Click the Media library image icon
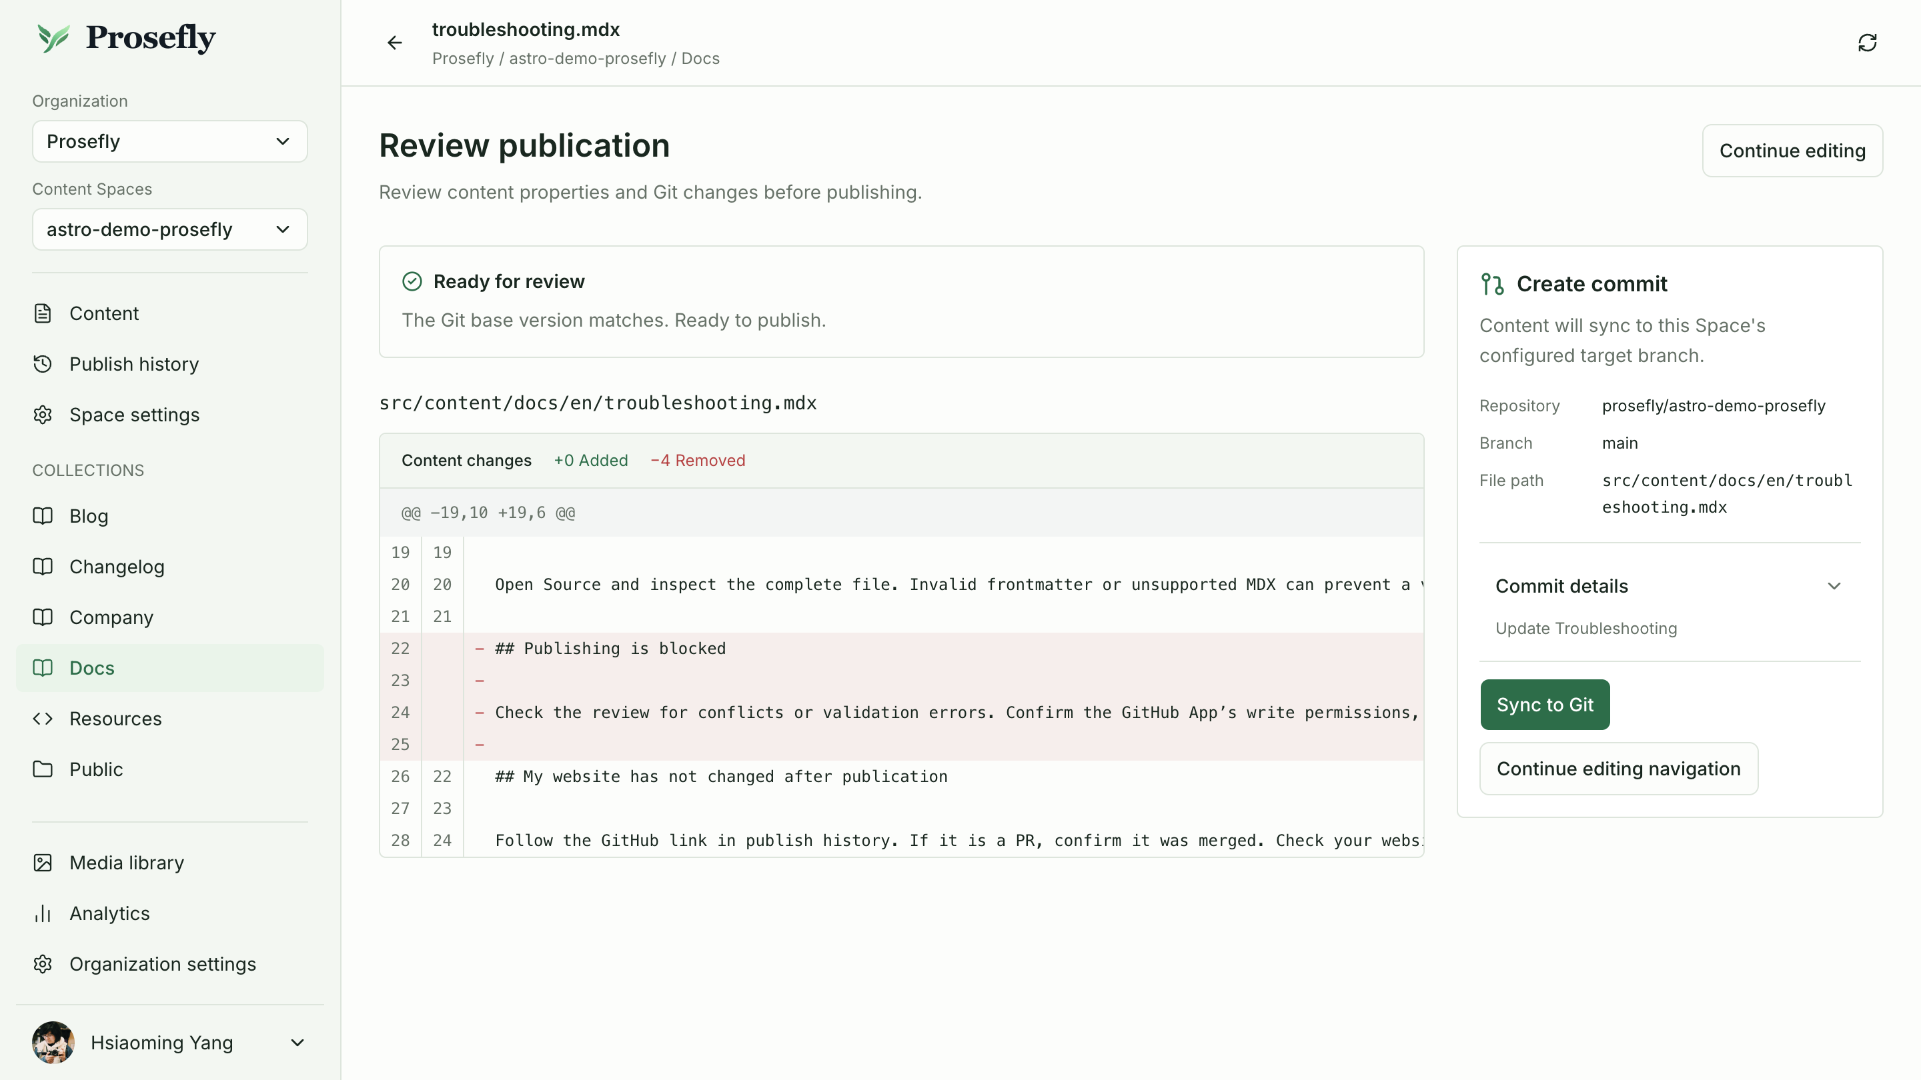Image resolution: width=1921 pixels, height=1080 pixels. 43,863
